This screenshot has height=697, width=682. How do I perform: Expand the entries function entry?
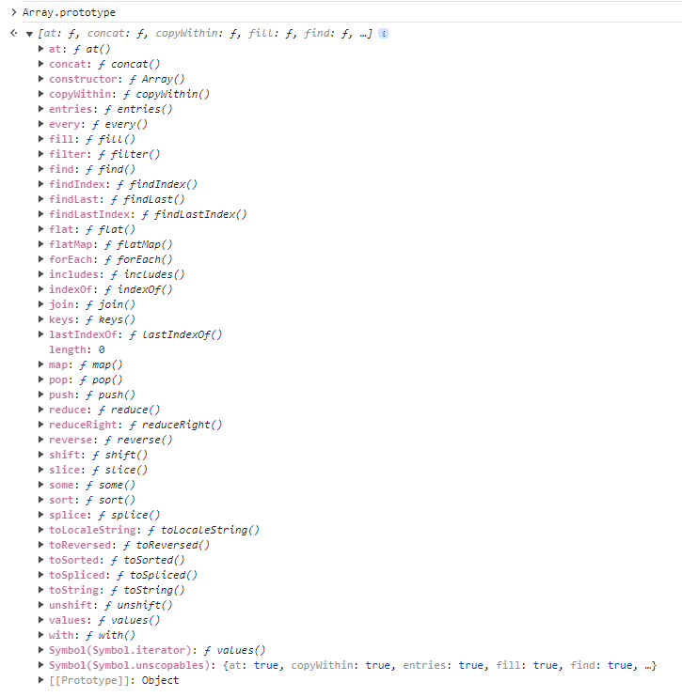coord(41,109)
